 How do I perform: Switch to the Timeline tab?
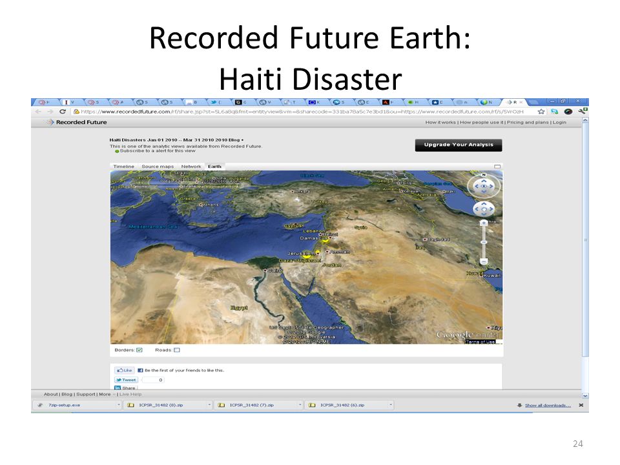click(124, 167)
